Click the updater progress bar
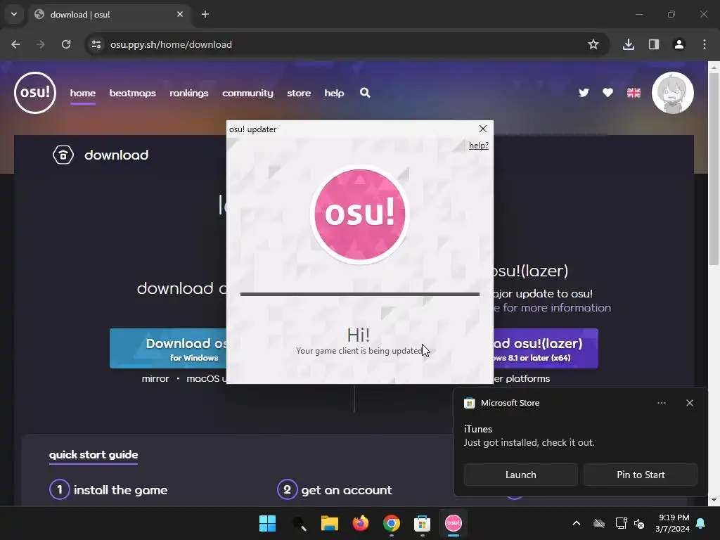The width and height of the screenshot is (720, 540). [x=359, y=295]
